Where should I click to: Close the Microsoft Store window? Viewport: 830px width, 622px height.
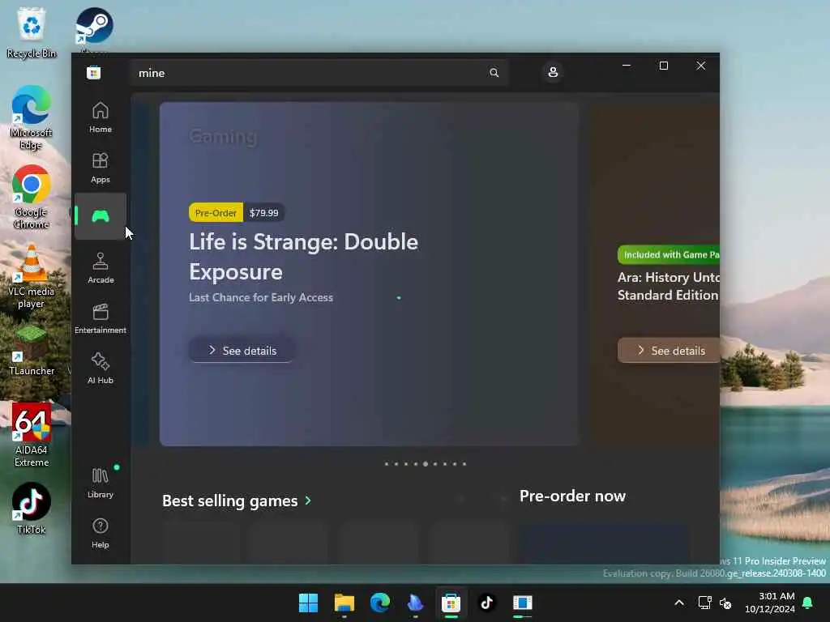point(701,66)
